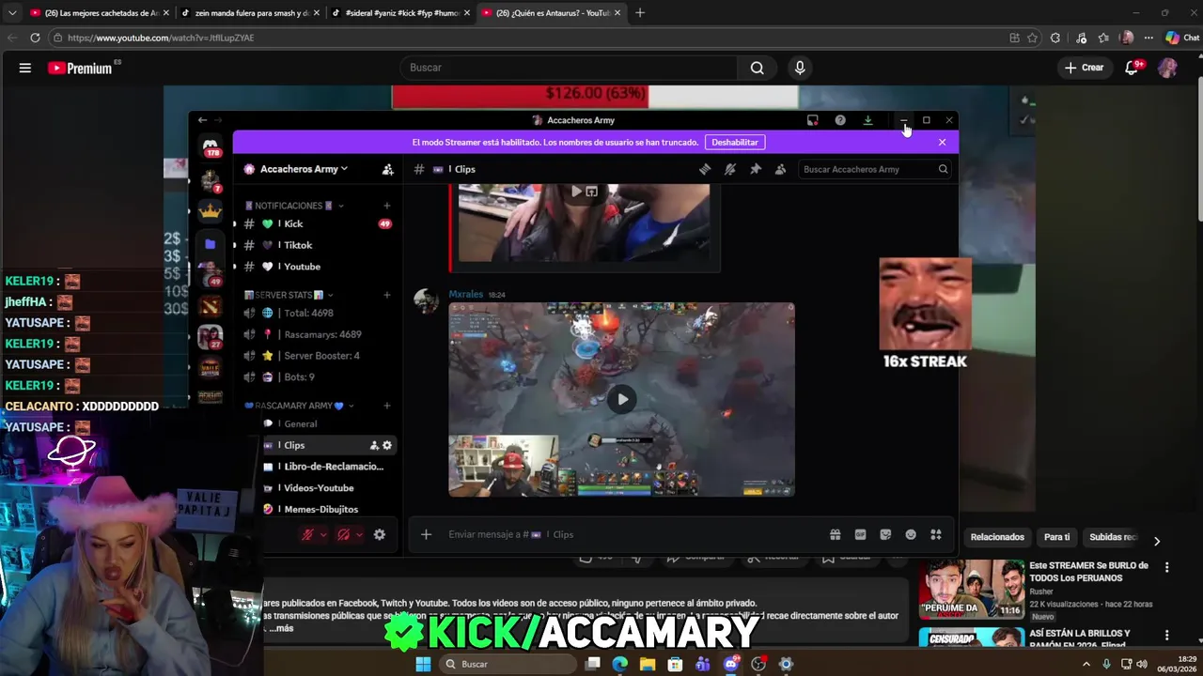Open threads icon in Clips channel header

705,169
